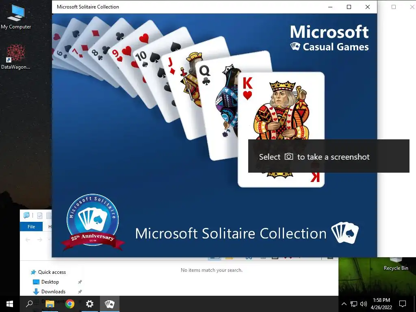Open the Action Center notifications icon
The image size is (416, 312).
click(403, 304)
